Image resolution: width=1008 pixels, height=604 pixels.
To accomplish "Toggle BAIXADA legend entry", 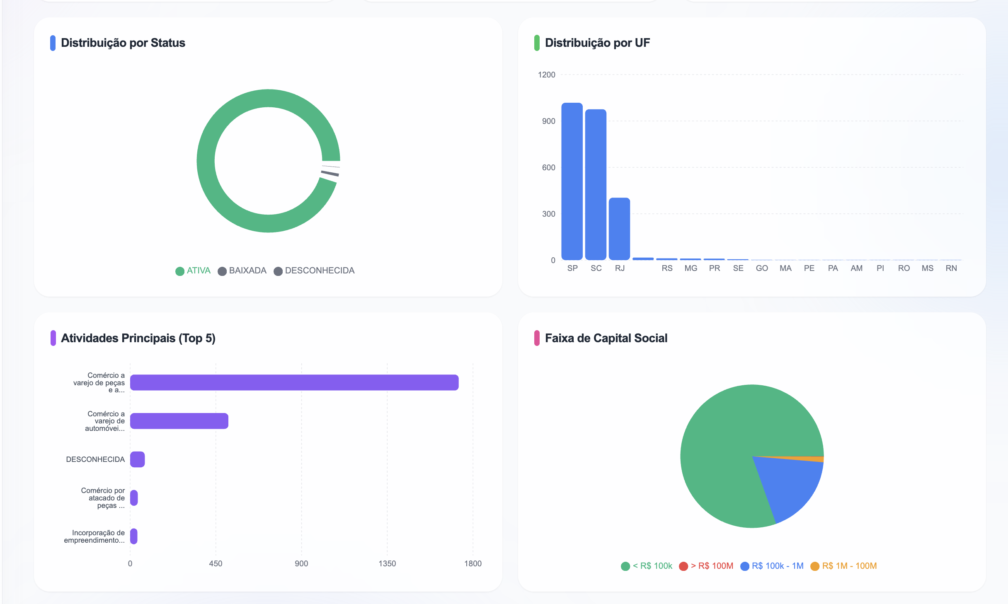I will pos(242,271).
